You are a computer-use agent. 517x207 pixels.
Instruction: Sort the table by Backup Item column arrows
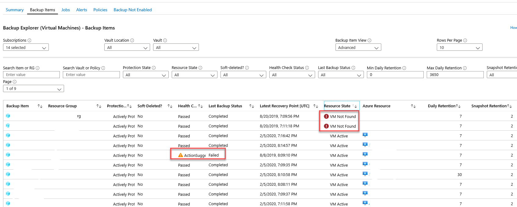pyautogui.click(x=40, y=106)
